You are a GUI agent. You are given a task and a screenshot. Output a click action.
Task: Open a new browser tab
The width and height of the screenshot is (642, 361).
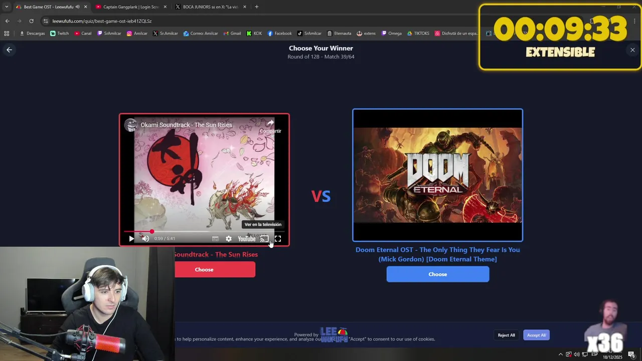(256, 7)
